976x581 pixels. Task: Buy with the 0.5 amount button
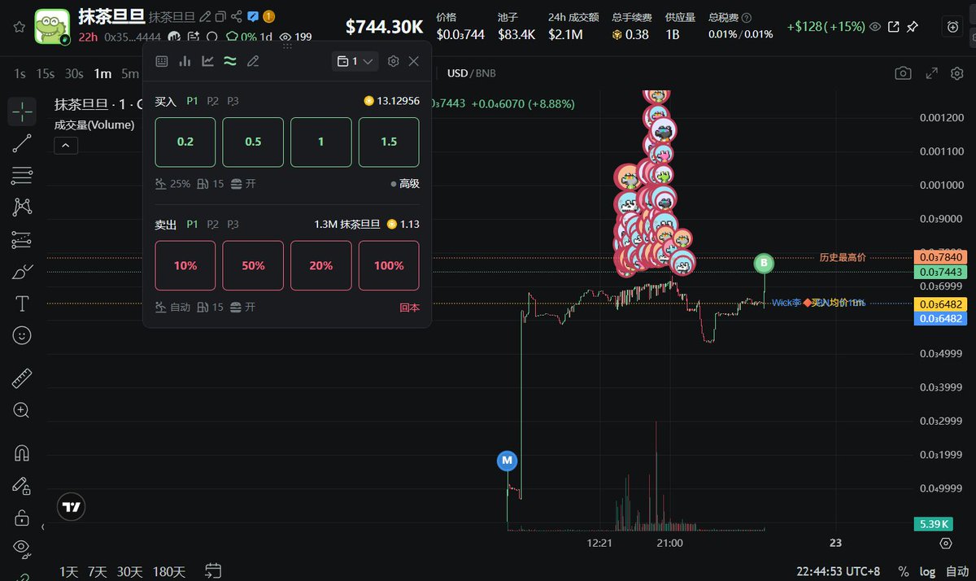click(253, 142)
